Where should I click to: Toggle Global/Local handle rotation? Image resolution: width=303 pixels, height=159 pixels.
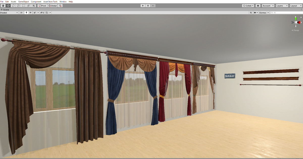point(53,6)
